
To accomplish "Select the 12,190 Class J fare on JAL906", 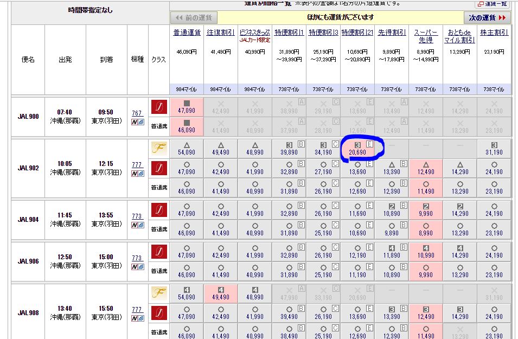I will tap(357, 252).
